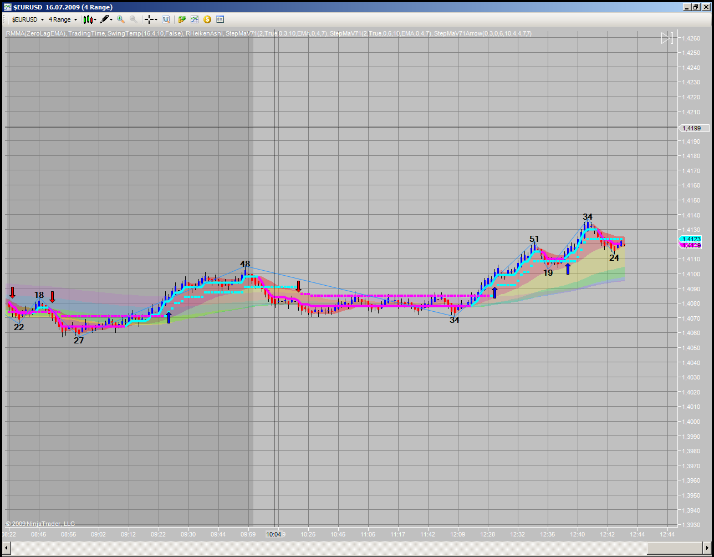Open the zoom frame data box icon
714x557 pixels.
(x=165, y=19)
